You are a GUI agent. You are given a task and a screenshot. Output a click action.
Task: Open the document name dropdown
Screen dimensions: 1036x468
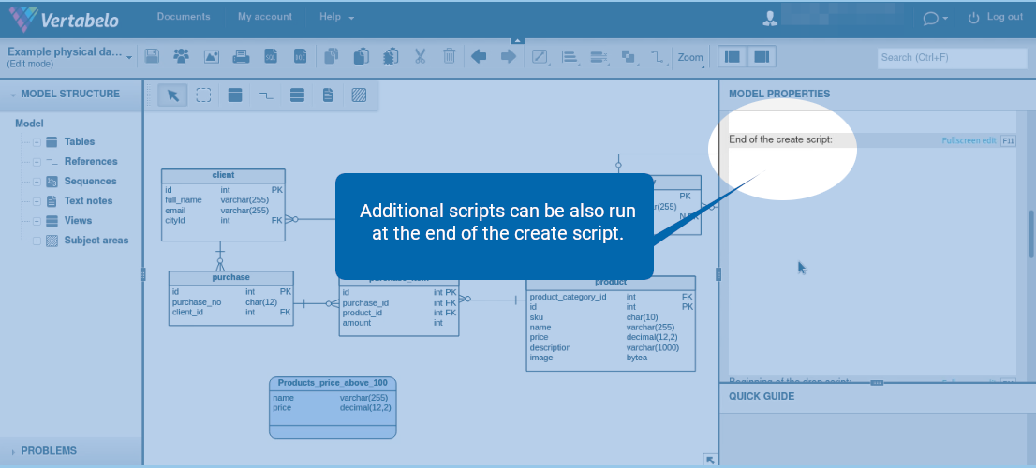(x=129, y=57)
